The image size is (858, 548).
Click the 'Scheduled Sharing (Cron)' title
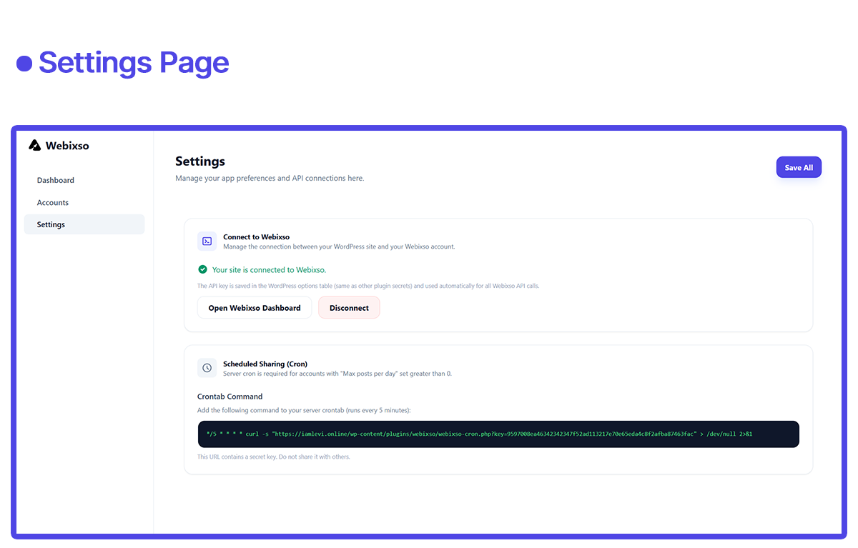tap(265, 364)
